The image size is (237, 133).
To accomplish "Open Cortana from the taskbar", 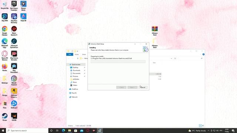I will [x=51, y=130].
